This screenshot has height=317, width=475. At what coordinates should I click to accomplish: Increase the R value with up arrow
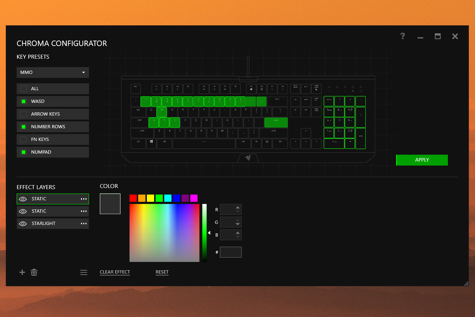(x=238, y=208)
